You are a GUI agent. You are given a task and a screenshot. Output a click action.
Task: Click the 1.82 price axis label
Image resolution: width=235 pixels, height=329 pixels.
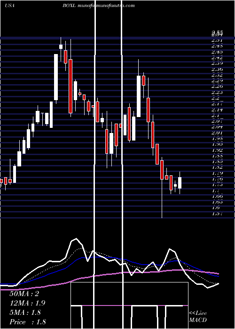(x=217, y=167)
